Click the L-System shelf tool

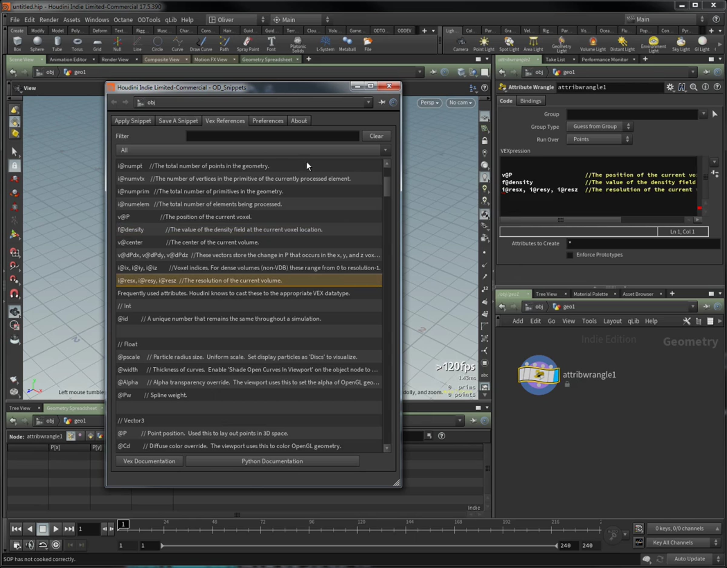click(325, 44)
